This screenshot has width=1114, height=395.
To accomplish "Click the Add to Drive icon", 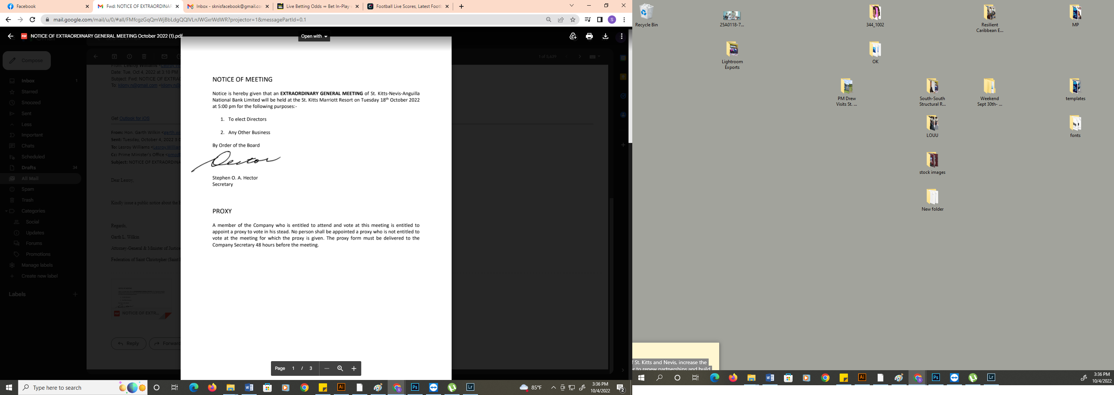I will click(x=573, y=36).
